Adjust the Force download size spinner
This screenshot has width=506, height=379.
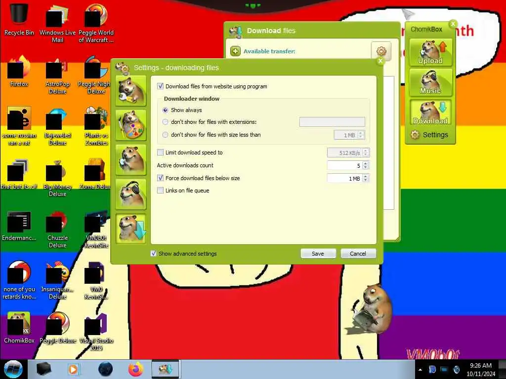366,178
